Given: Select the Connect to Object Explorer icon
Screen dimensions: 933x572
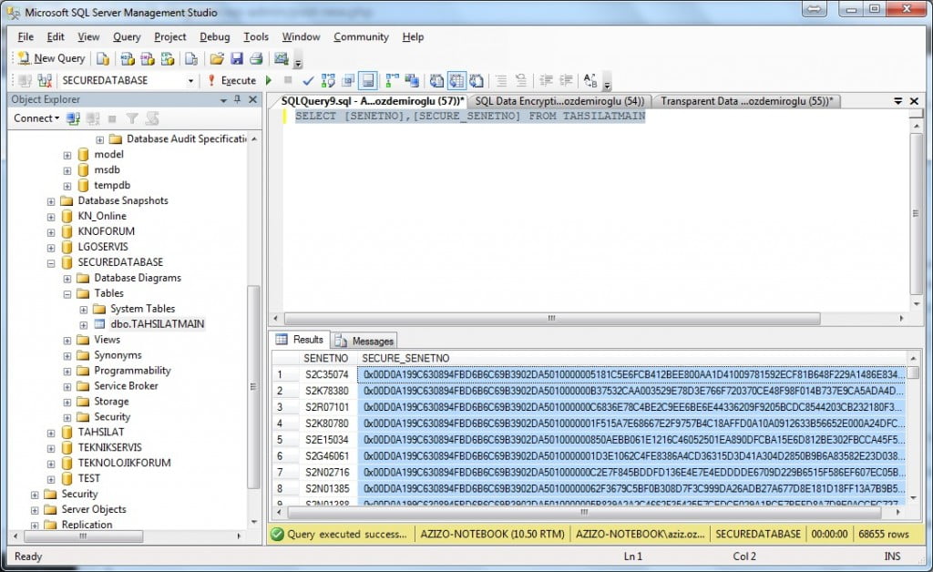Looking at the screenshot, I should (72, 117).
